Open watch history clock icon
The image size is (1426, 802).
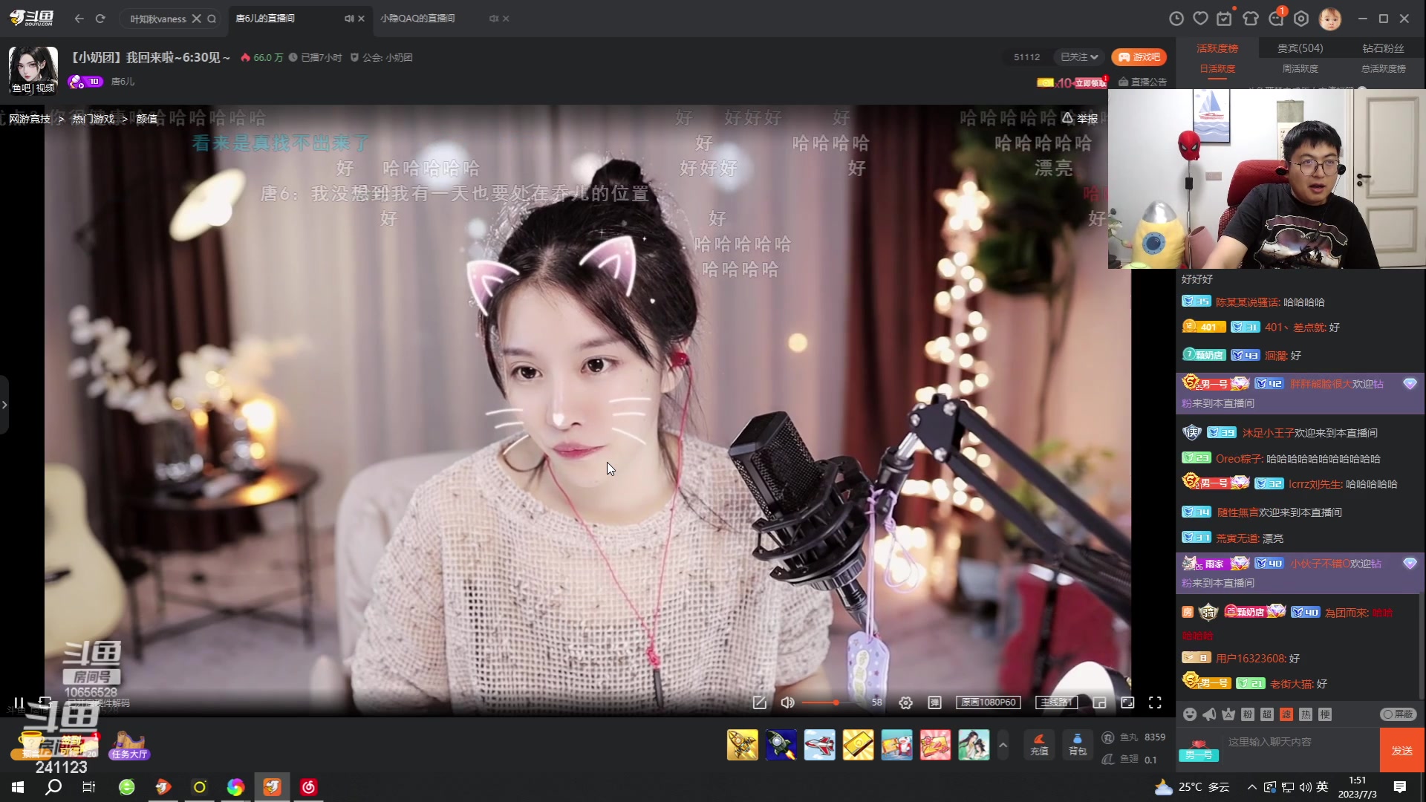click(x=1176, y=19)
